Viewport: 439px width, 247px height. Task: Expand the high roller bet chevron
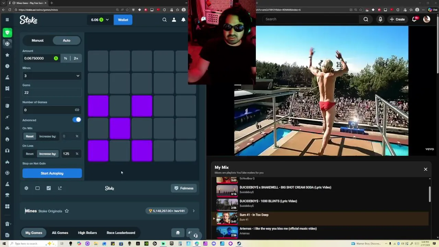click(x=194, y=211)
